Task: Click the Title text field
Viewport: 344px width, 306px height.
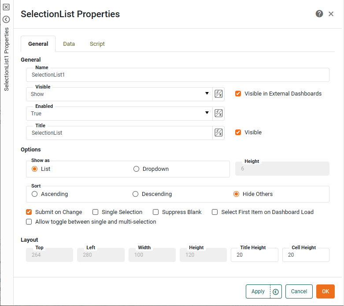Action: pos(119,133)
